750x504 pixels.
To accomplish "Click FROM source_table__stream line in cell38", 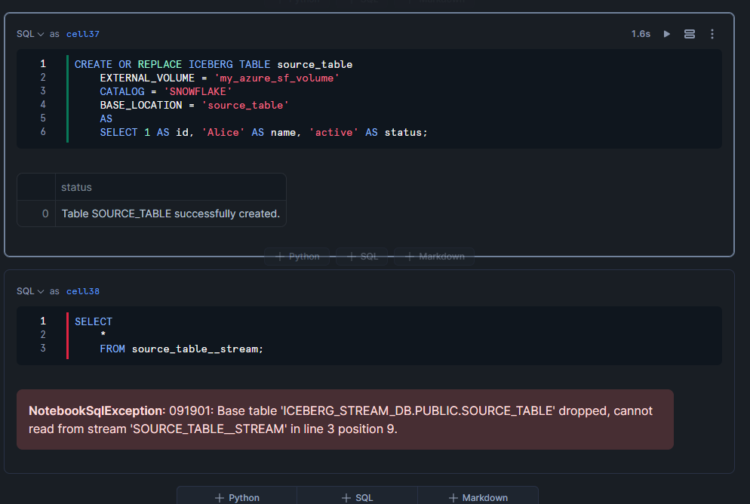I will (x=181, y=349).
